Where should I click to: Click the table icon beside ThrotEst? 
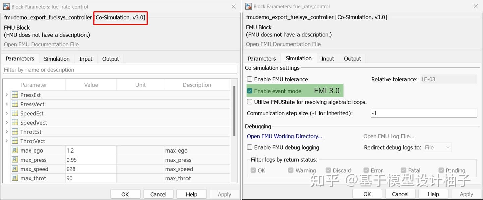coord(15,132)
